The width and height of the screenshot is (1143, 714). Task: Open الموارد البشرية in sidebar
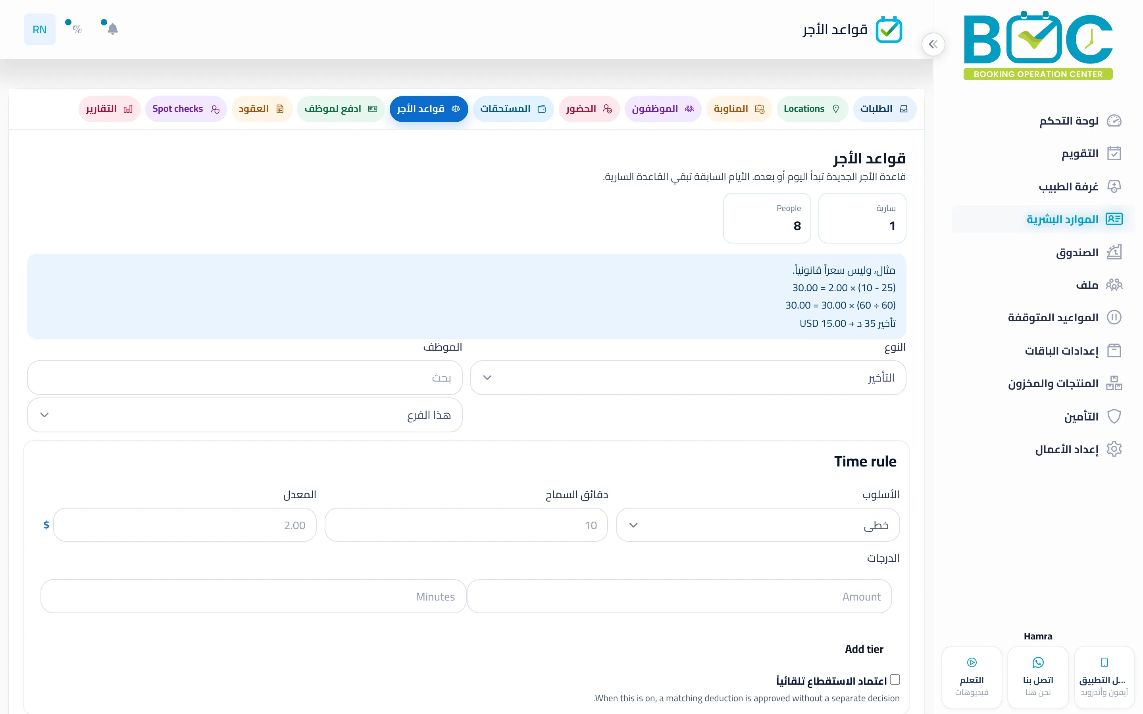click(x=1043, y=219)
